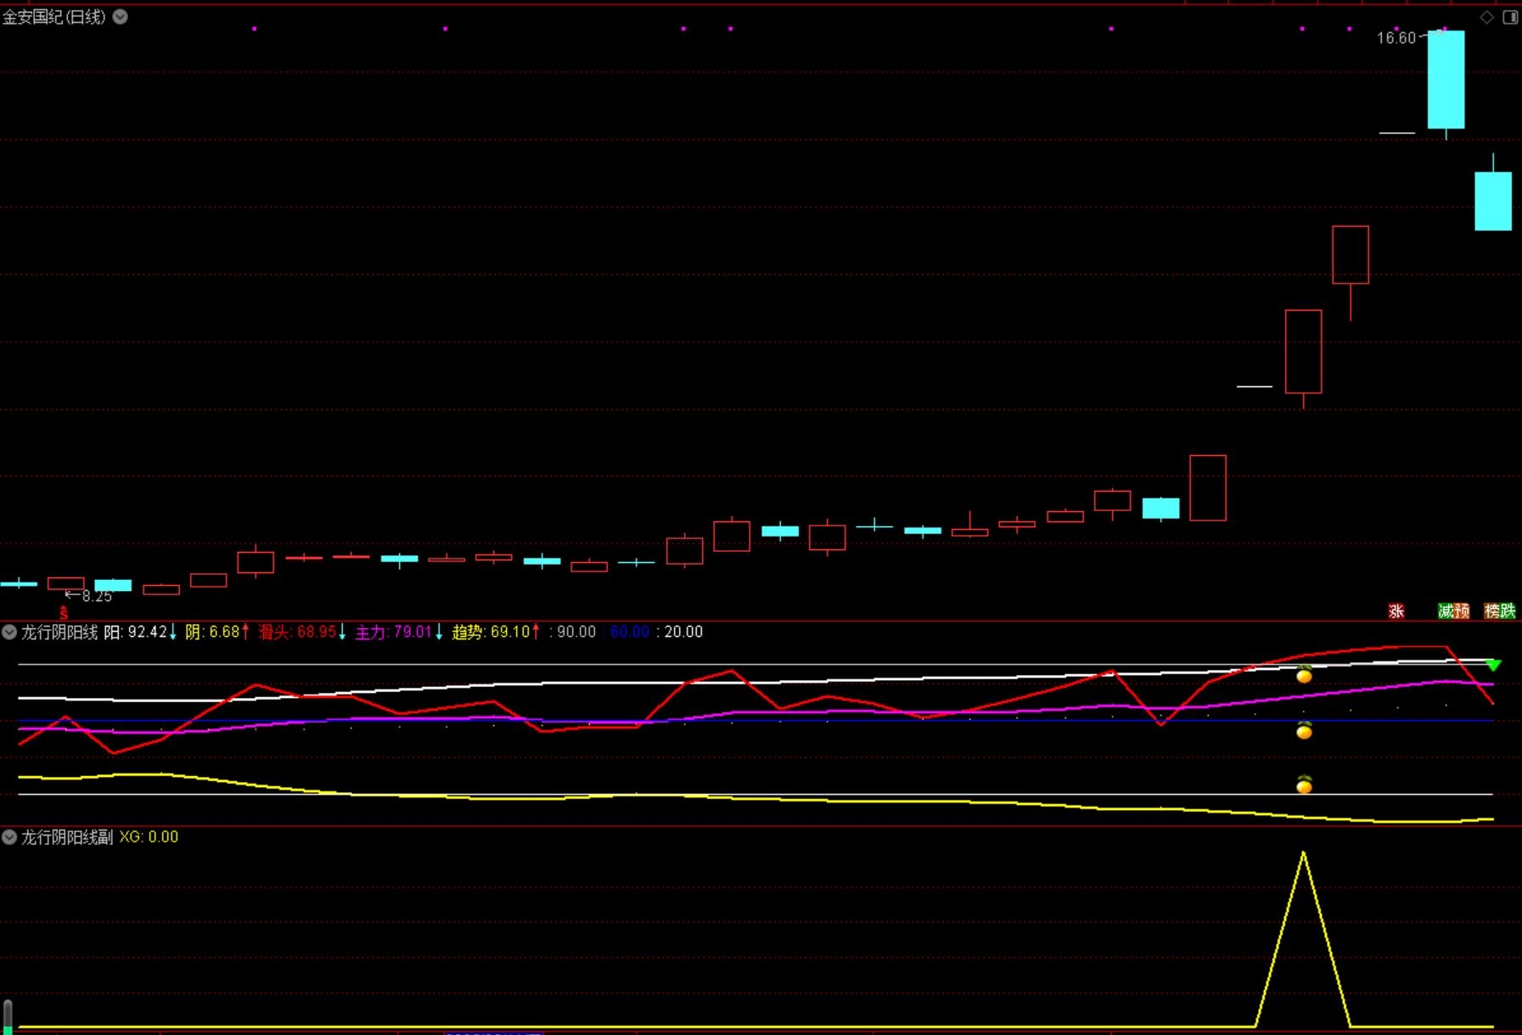Screen dimensions: 1522x1035
Task: Click the green down-triangle sell signal
Action: point(1493,666)
